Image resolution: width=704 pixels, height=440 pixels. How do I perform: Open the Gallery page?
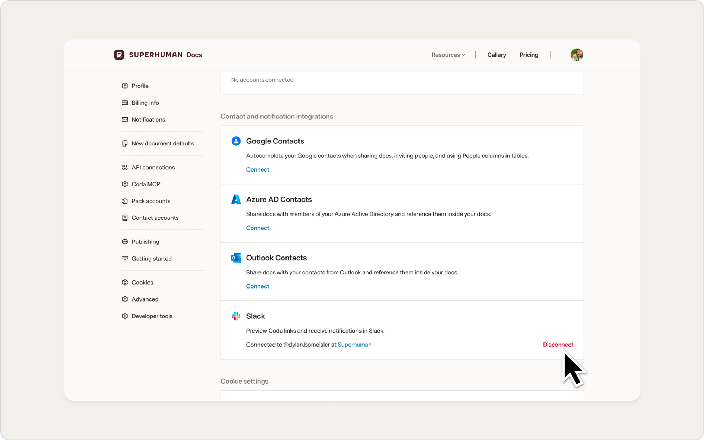pos(497,55)
